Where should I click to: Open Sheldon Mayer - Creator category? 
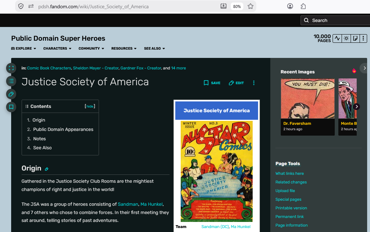click(96, 68)
